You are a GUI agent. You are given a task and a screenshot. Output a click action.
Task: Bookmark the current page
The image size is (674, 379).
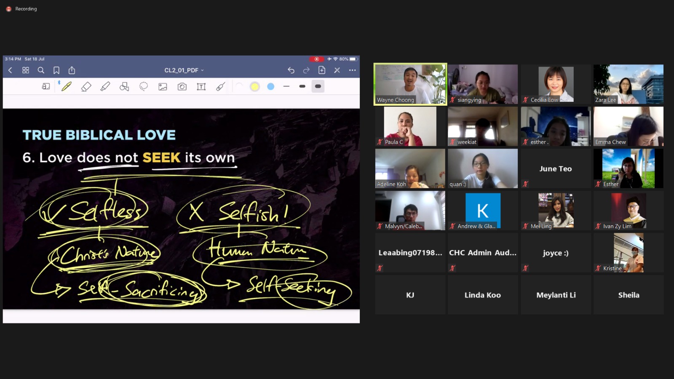pos(56,70)
